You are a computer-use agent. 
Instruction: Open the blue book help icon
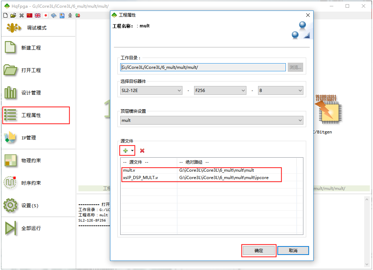54,15
